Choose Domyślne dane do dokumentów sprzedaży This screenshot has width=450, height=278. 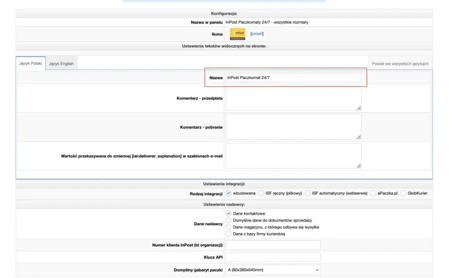[x=228, y=220]
